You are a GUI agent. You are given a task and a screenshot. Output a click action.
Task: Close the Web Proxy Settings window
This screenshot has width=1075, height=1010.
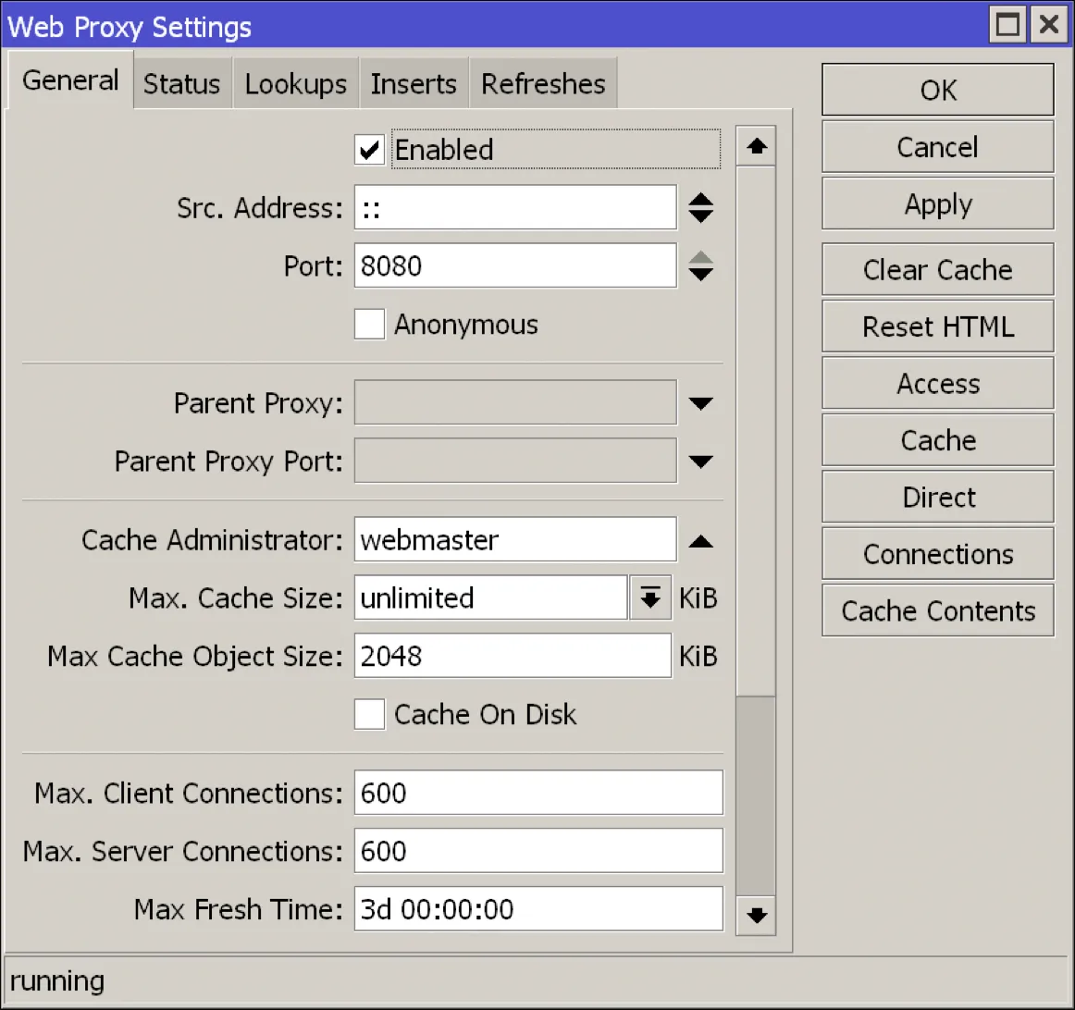(1049, 25)
